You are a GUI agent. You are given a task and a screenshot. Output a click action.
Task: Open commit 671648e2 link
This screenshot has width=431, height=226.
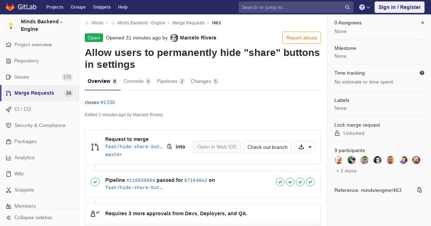pos(196,180)
